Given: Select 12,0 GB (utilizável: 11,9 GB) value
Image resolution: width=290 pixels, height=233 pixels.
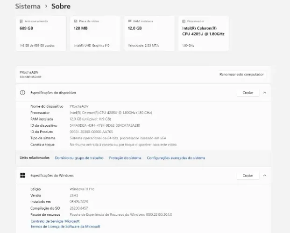Looking at the screenshot, I should pos(90,119).
